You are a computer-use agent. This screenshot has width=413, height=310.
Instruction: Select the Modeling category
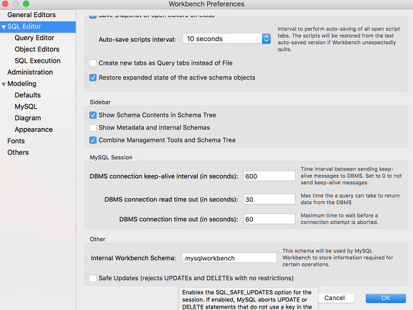point(22,84)
